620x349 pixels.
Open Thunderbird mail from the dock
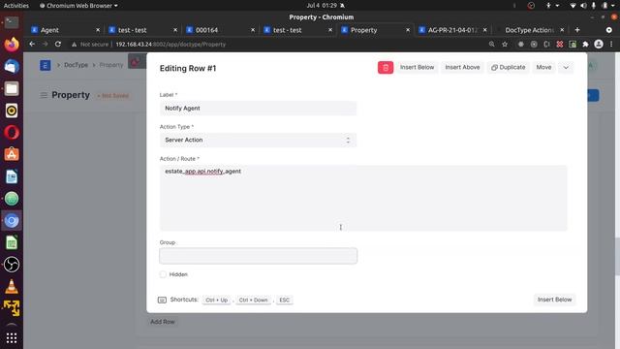click(12, 67)
